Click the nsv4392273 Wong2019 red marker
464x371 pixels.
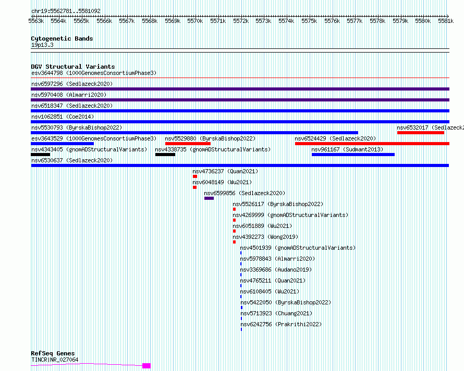pos(235,242)
